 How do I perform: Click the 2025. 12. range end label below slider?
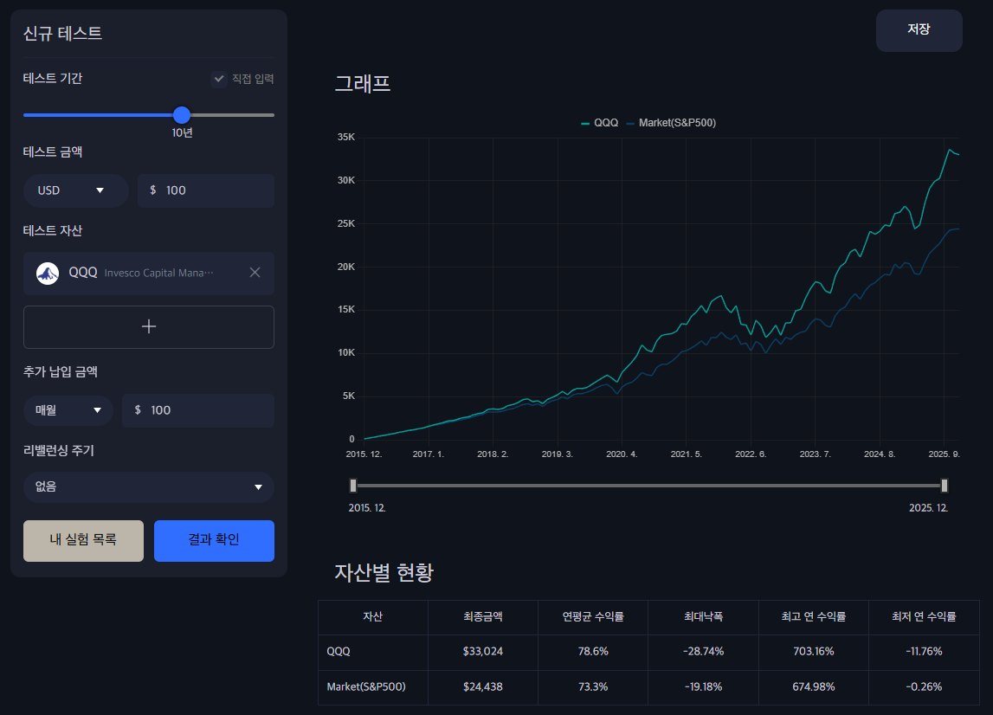929,508
